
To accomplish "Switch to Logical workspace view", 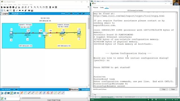I will click(x=4, y=13).
